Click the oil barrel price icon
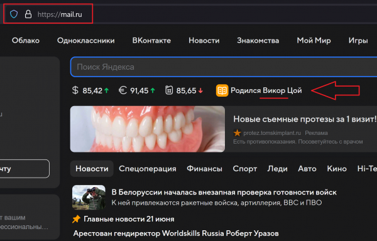This screenshot has height=241, width=377. pyautogui.click(x=169, y=90)
